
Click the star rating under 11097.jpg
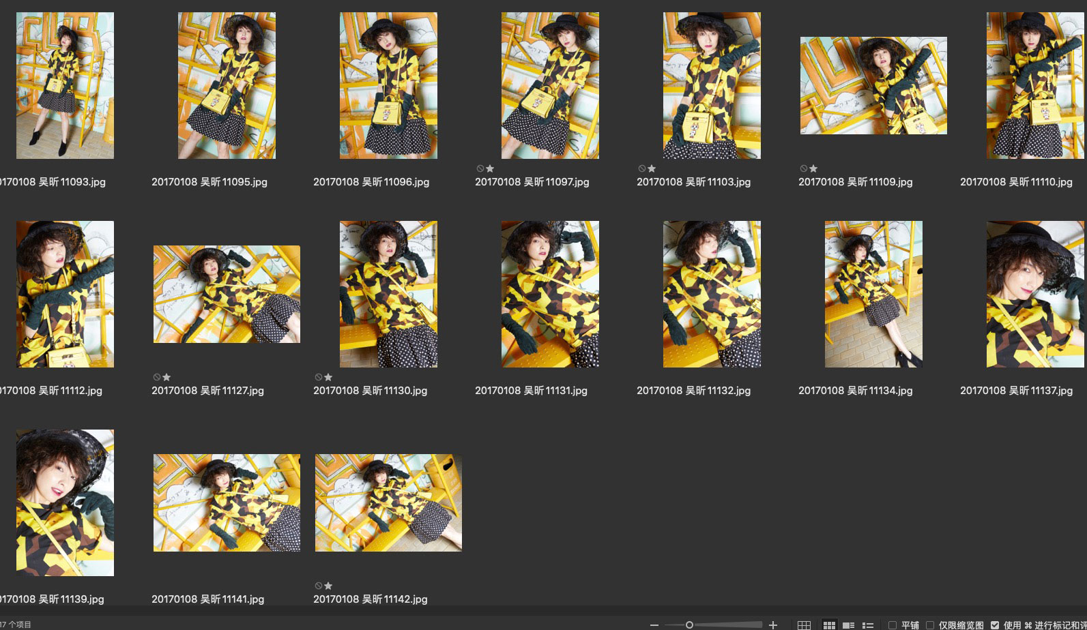click(490, 168)
